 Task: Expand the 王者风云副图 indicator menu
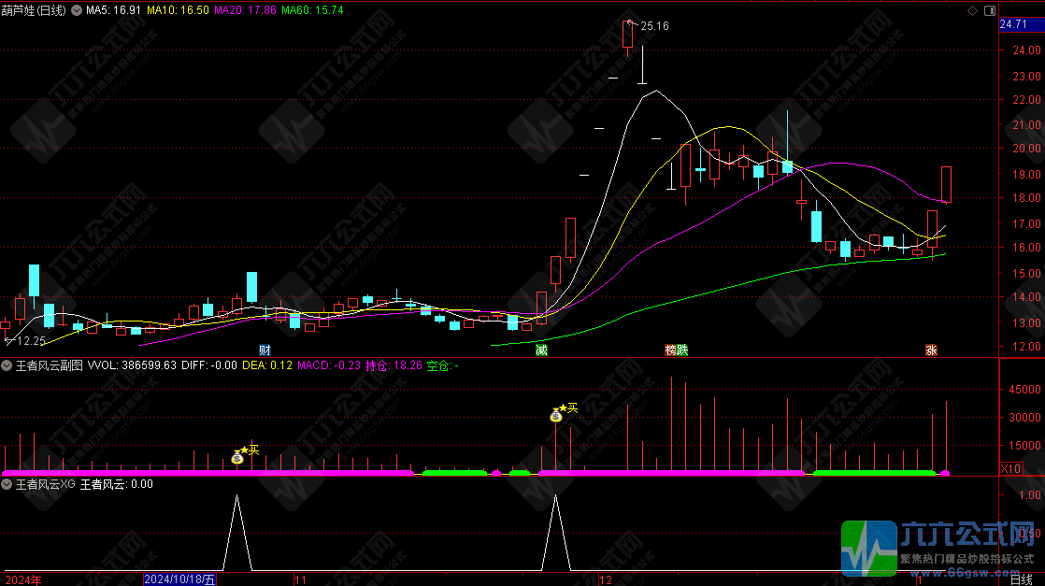click(x=7, y=365)
